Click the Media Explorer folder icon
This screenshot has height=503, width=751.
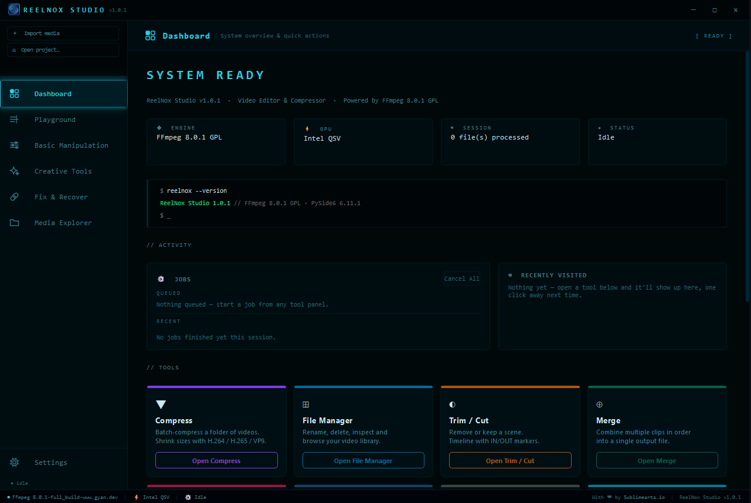click(15, 223)
